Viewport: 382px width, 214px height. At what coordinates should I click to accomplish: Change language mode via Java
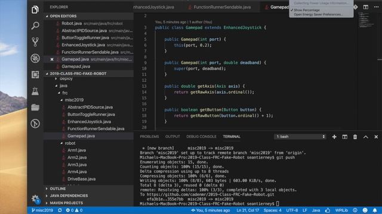click(x=316, y=210)
